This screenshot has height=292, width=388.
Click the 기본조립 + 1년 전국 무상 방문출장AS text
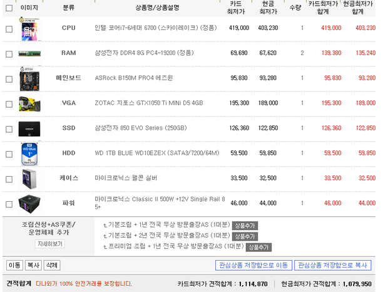coord(169,224)
